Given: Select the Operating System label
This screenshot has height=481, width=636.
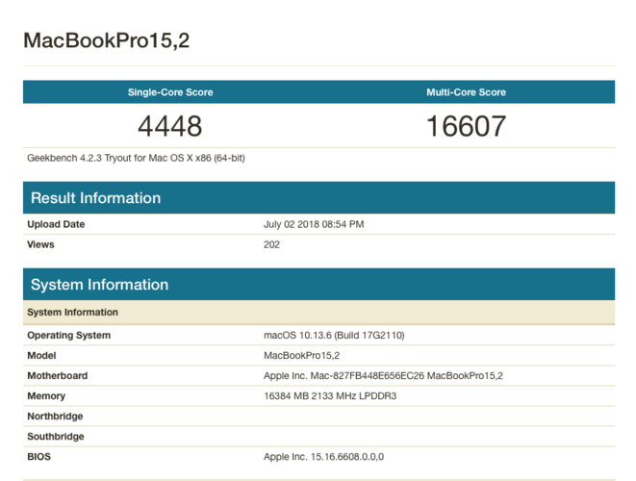Looking at the screenshot, I should (69, 336).
